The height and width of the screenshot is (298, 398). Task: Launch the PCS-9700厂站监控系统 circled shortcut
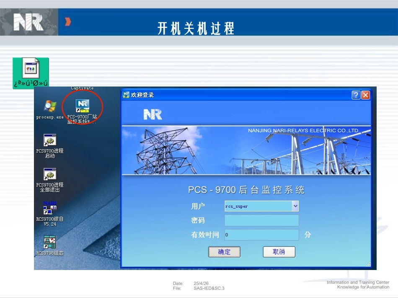[82, 106]
